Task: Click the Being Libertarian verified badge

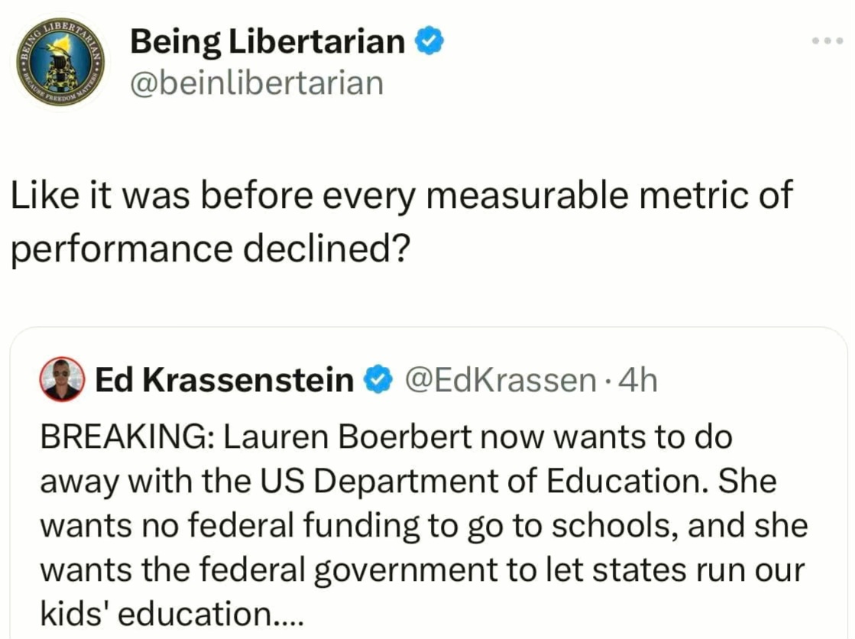Action: 429,41
